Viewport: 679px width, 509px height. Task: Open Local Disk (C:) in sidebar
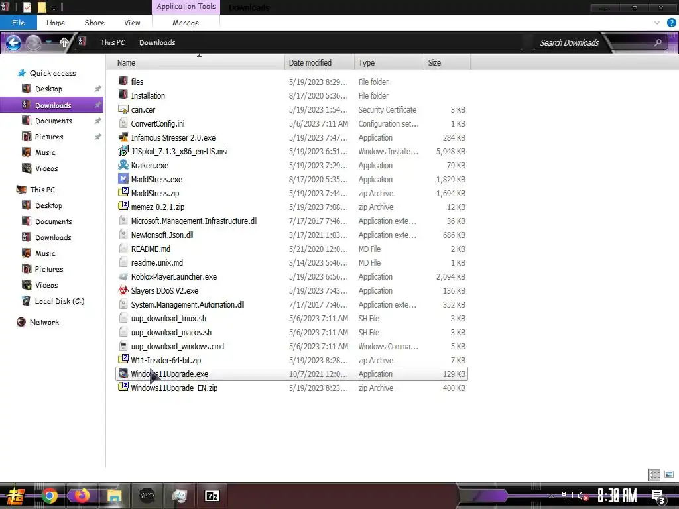tap(59, 301)
